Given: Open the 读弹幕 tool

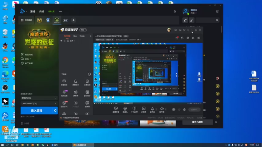Looking at the screenshot, I should click(x=87, y=104).
